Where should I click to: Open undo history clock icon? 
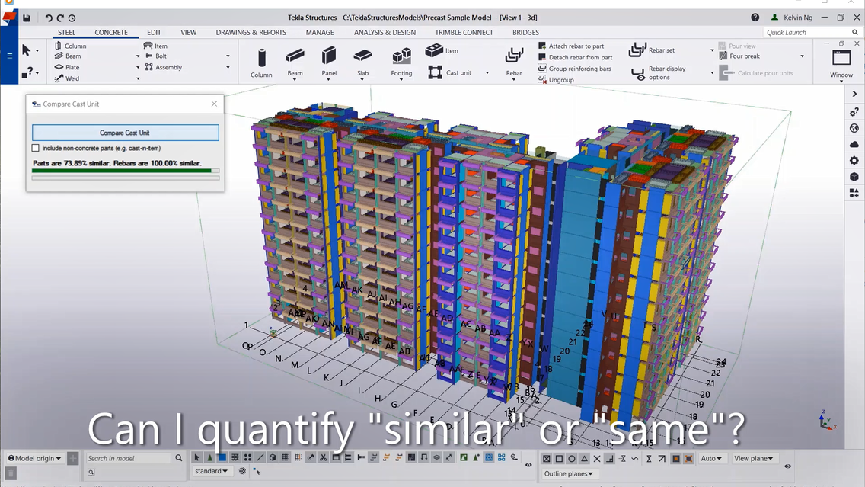72,18
